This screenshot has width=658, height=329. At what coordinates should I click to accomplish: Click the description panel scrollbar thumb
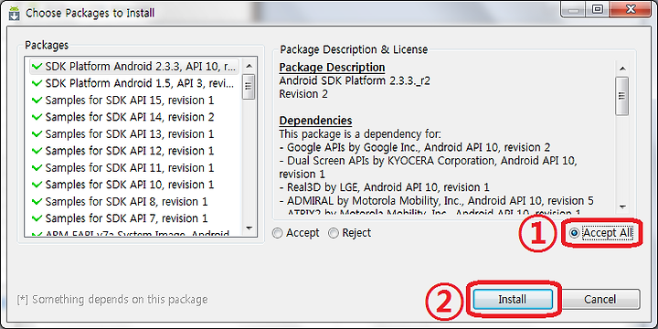[622, 96]
